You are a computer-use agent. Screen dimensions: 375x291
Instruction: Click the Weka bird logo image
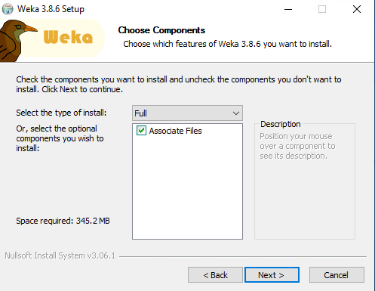[17, 41]
